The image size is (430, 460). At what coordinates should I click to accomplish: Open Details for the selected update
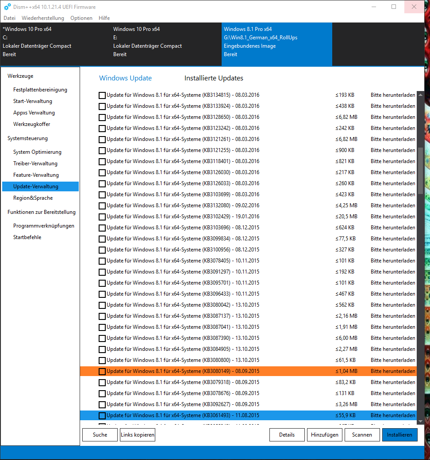click(x=287, y=435)
